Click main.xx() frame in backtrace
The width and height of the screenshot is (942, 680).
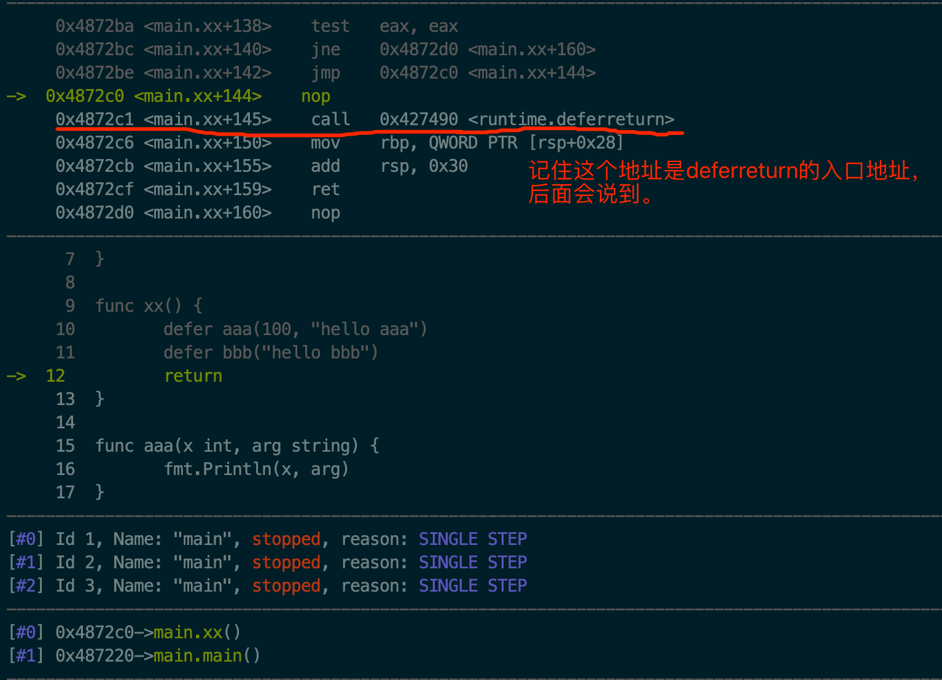(197, 633)
